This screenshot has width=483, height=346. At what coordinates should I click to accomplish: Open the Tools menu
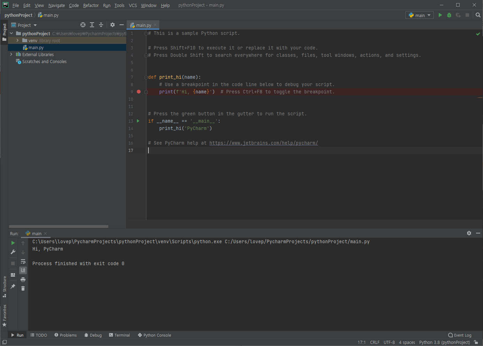[x=120, y=5]
